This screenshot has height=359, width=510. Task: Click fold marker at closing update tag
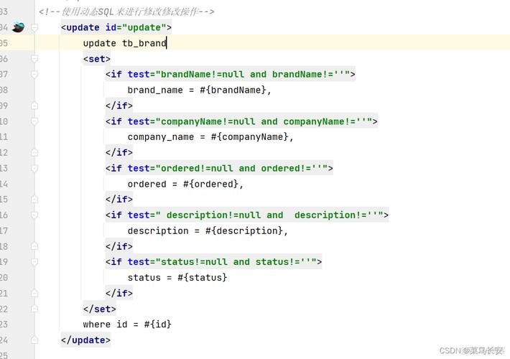pos(34,340)
